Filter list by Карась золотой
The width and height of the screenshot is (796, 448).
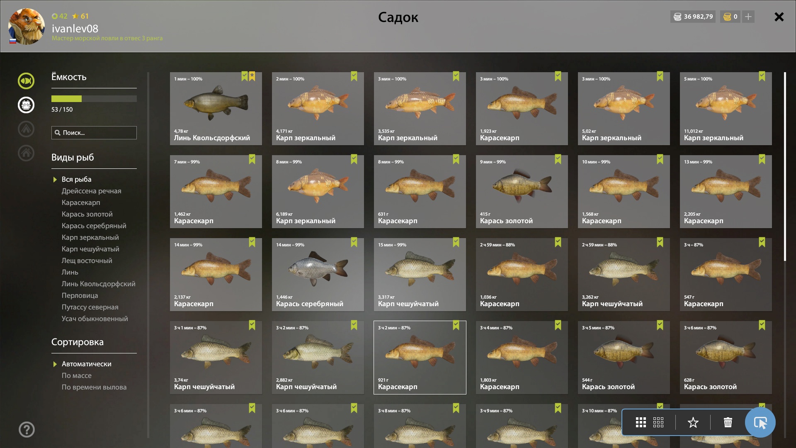point(87,214)
